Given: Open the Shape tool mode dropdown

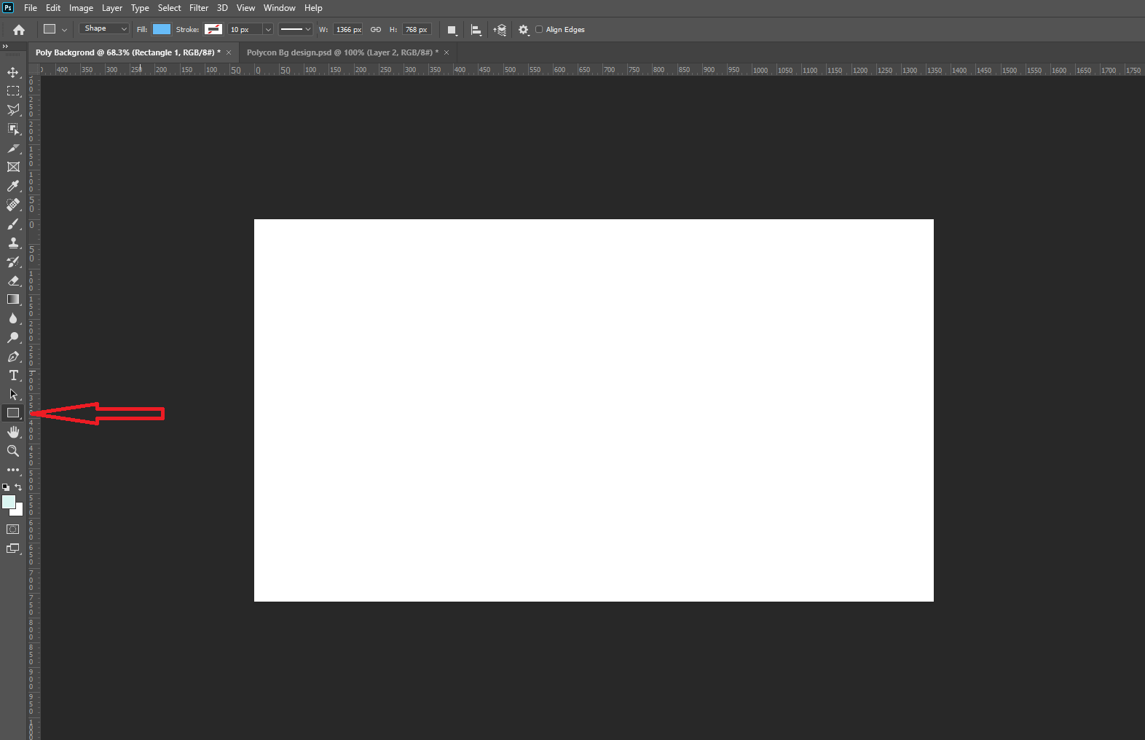Looking at the screenshot, I should point(104,29).
